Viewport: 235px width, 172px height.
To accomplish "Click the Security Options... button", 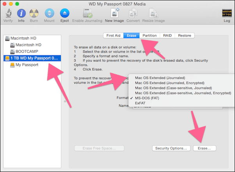I will tap(171, 148).
